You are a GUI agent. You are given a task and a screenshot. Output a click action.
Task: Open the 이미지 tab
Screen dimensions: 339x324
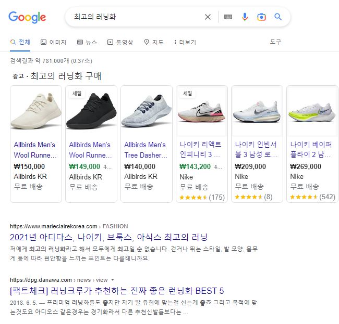click(53, 42)
